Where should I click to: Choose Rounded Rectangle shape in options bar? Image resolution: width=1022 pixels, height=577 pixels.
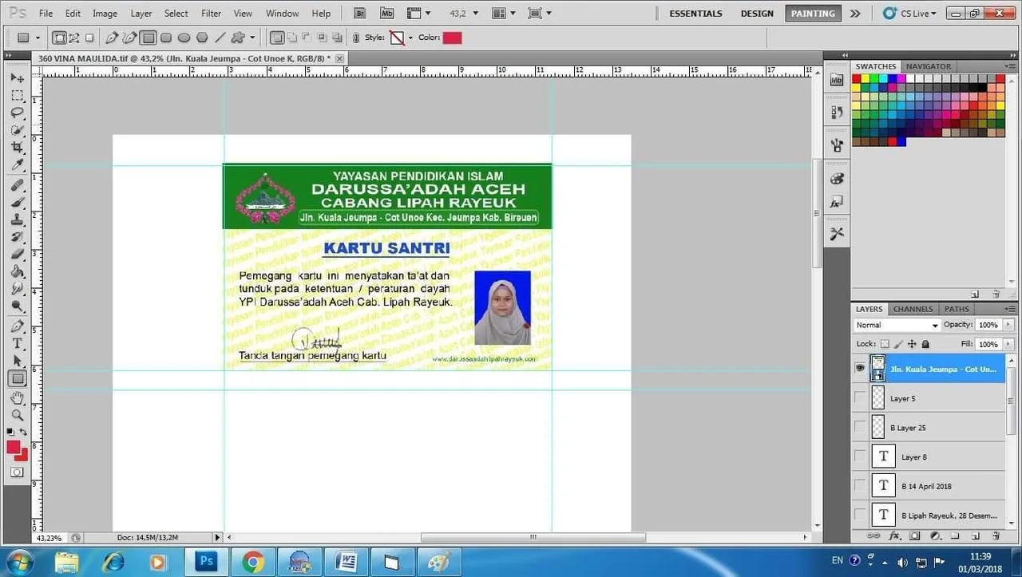tap(166, 38)
